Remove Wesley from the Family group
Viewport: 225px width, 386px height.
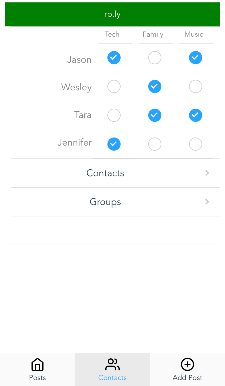point(155,86)
